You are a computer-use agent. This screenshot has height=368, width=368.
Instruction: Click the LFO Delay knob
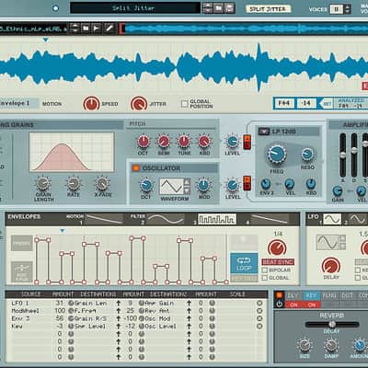[331, 266]
